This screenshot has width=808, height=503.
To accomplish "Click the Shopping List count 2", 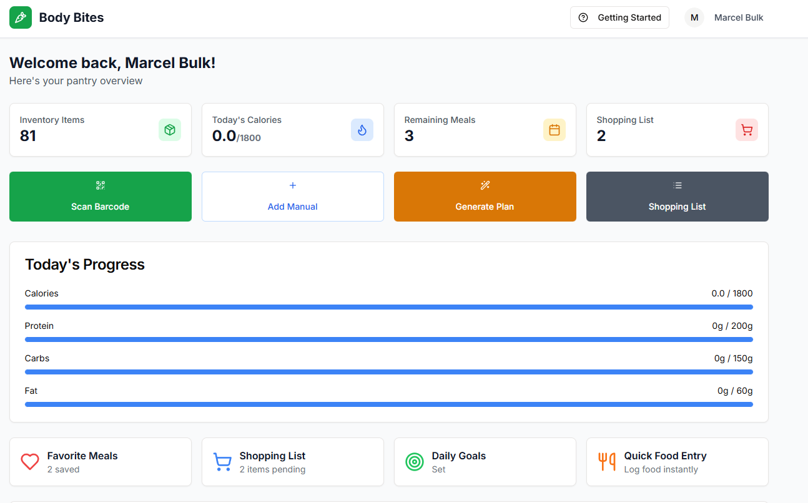I will click(601, 135).
